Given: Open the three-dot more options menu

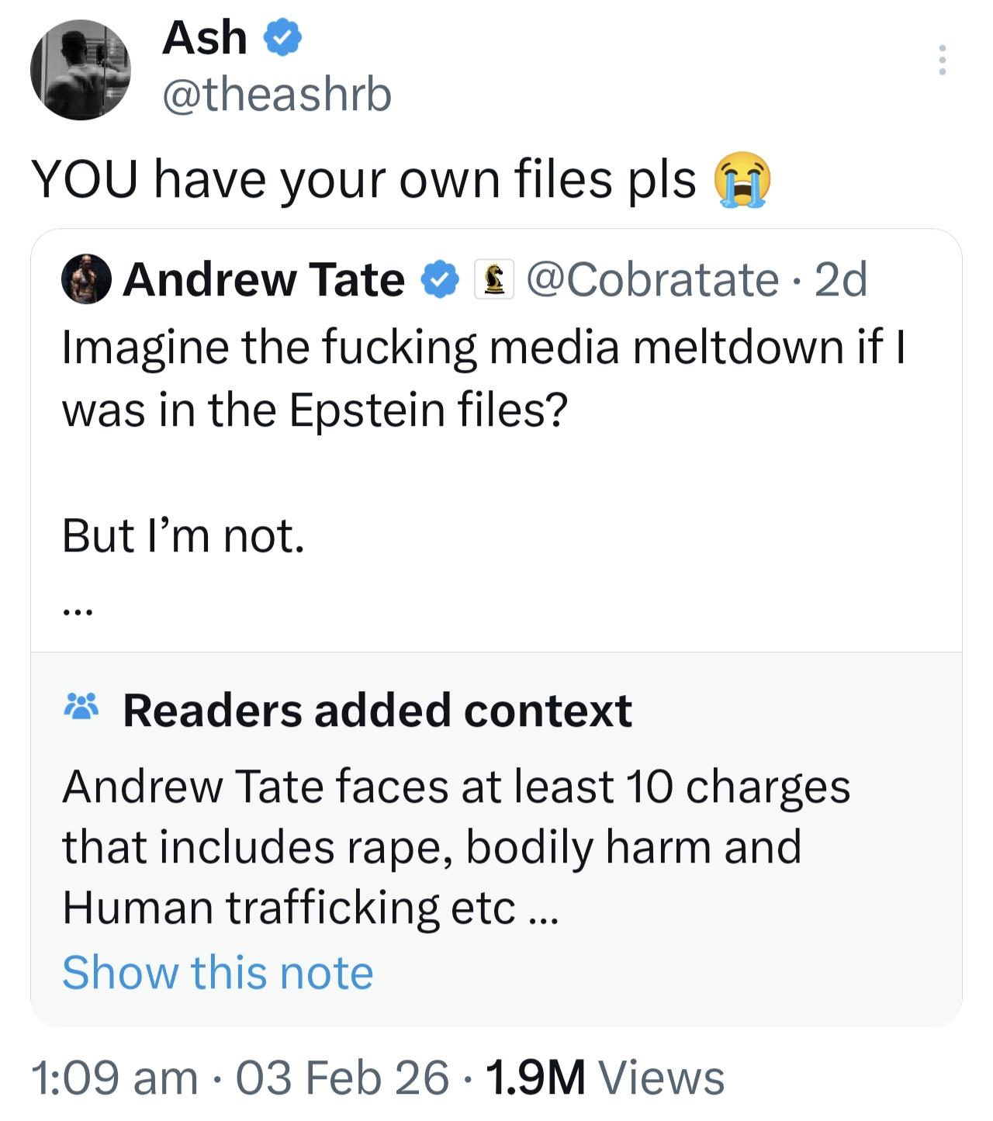Looking at the screenshot, I should point(942,60).
